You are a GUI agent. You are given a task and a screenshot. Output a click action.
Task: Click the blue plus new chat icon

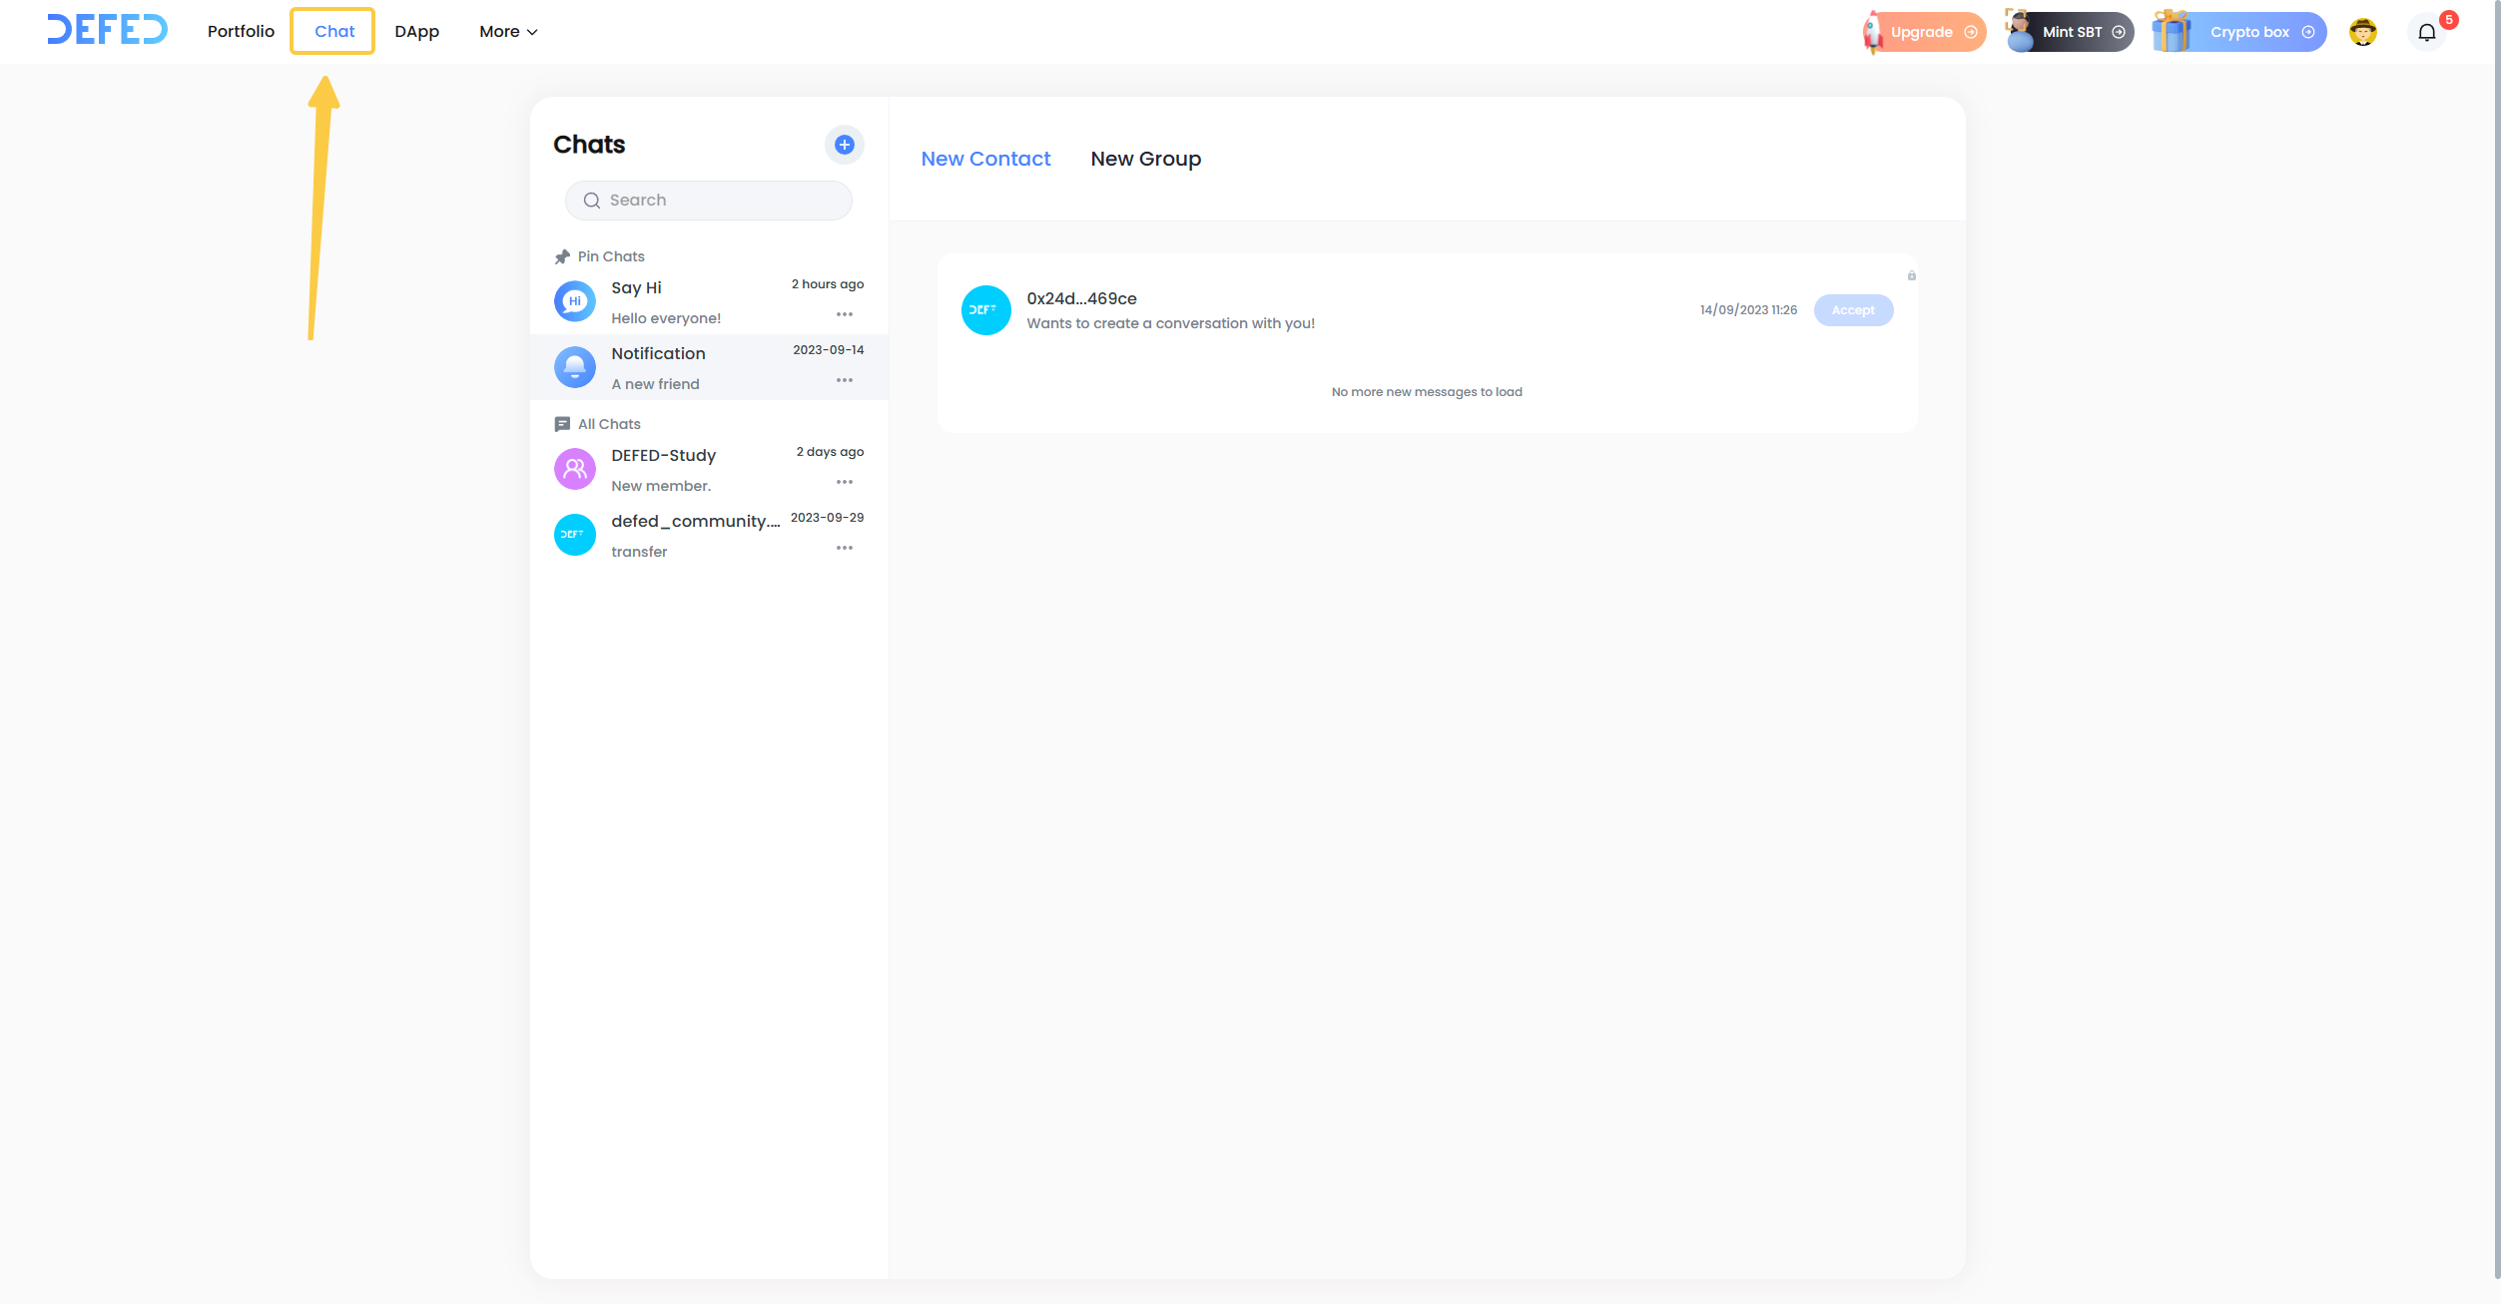[844, 145]
